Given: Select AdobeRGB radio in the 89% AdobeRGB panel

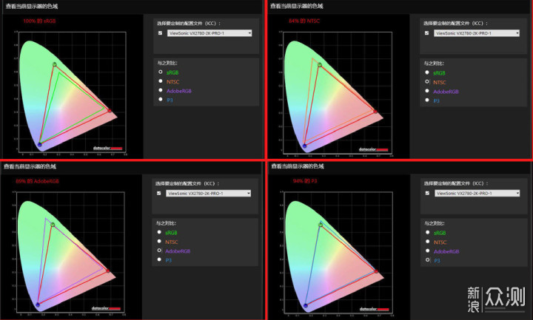Looking at the screenshot, I should 159,251.
